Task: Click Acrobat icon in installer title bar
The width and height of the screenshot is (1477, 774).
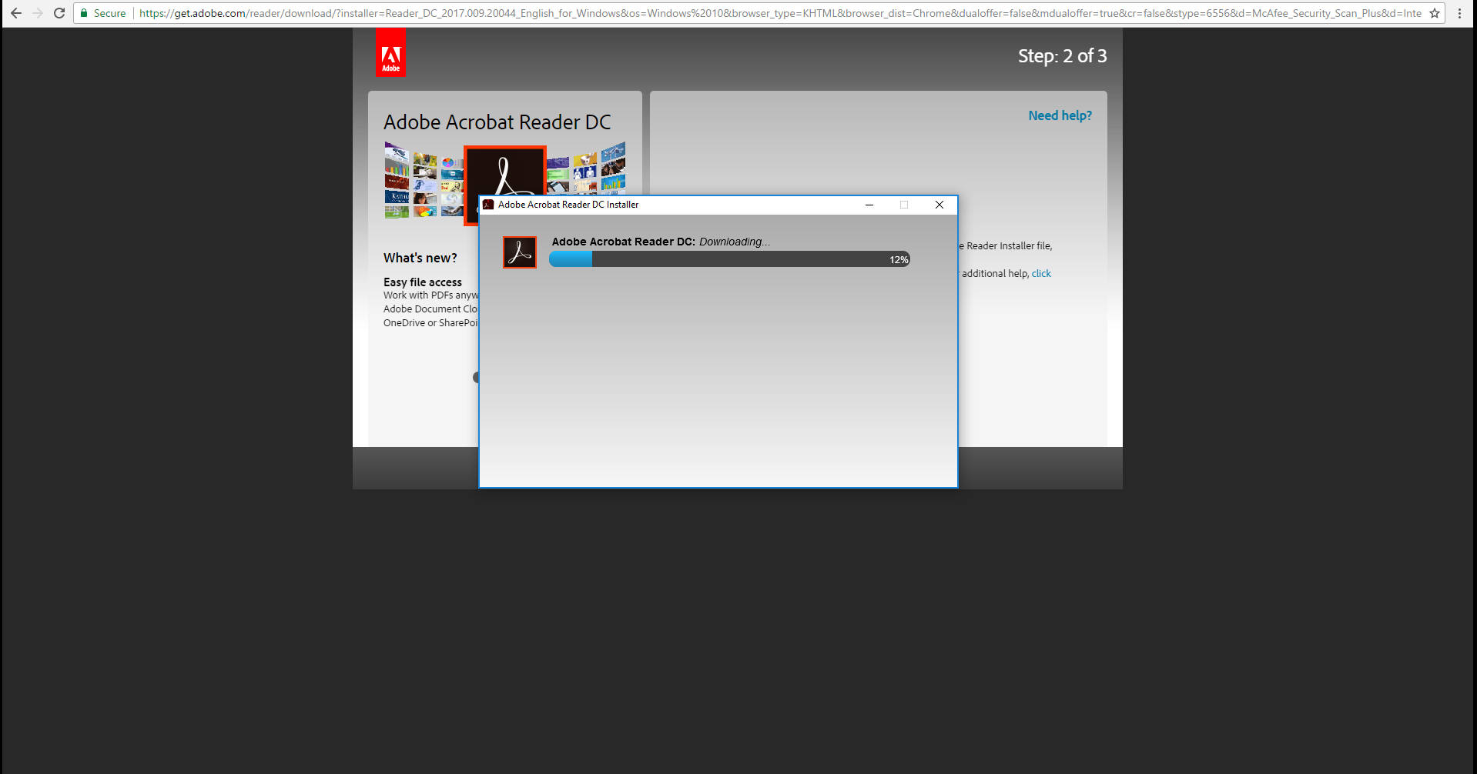Action: click(x=488, y=205)
